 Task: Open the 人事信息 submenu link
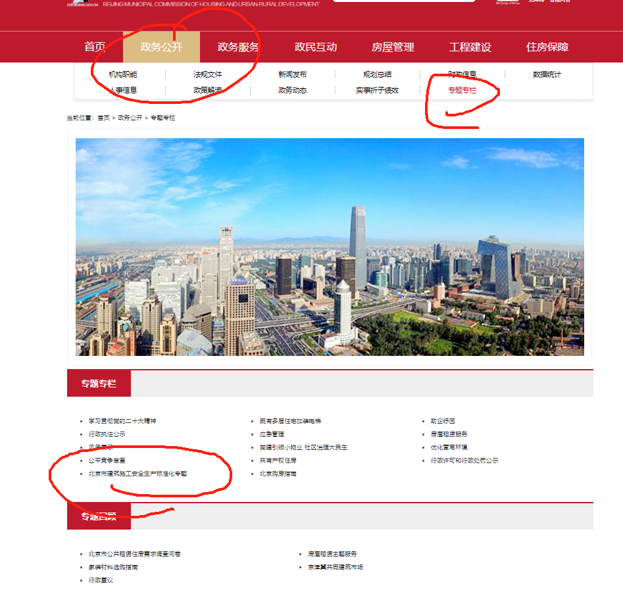point(123,90)
